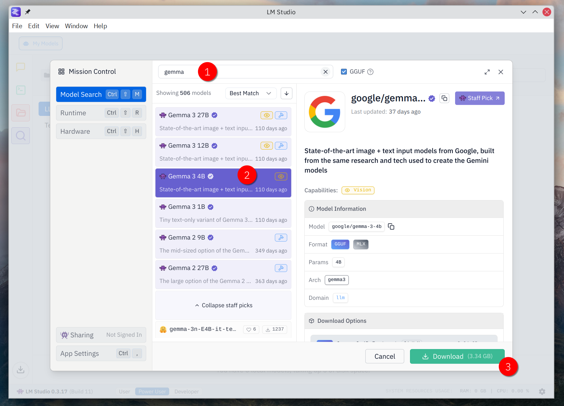Select the GGUF format badge
The height and width of the screenshot is (406, 564).
pyautogui.click(x=340, y=244)
